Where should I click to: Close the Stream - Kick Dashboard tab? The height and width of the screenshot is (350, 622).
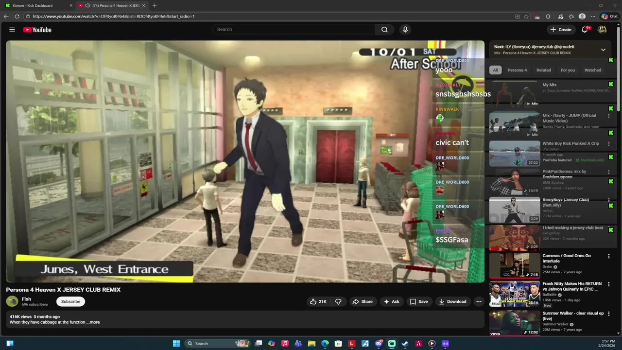point(71,5)
